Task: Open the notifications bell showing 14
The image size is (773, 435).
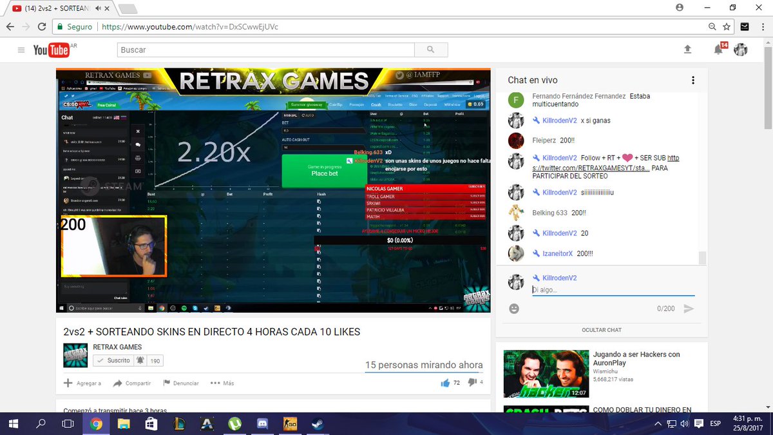Action: 719,50
